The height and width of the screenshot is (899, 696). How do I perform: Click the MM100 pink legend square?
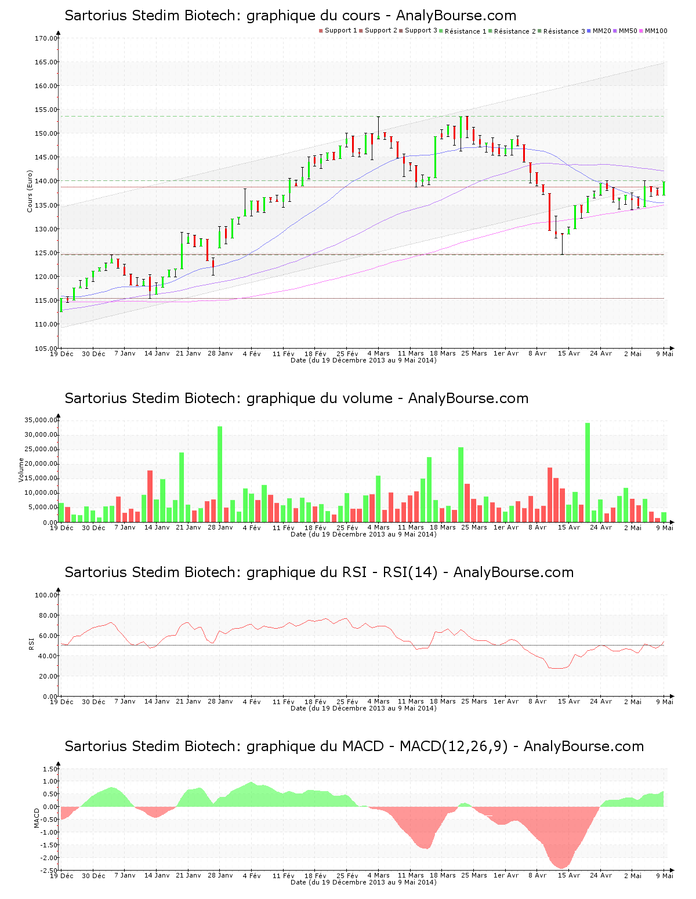click(x=641, y=31)
